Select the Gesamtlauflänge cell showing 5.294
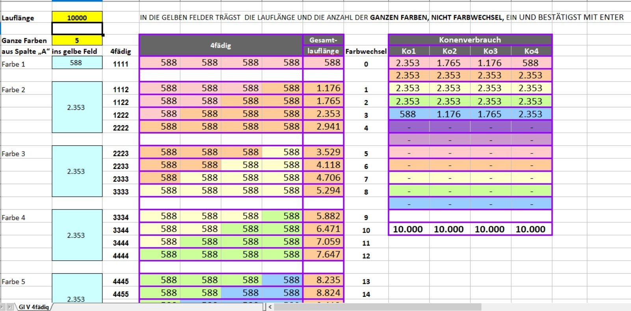631x311 pixels. (x=323, y=191)
